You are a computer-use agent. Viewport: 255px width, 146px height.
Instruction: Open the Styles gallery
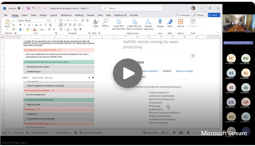[95, 23]
